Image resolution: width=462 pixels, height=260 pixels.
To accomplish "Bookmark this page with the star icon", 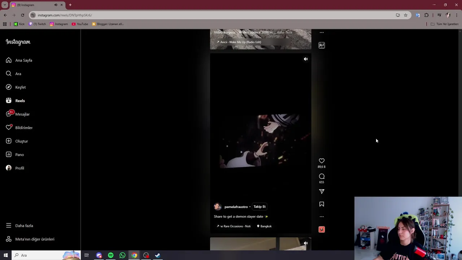I will click(406, 15).
